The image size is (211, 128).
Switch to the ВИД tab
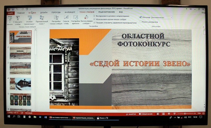121,12
